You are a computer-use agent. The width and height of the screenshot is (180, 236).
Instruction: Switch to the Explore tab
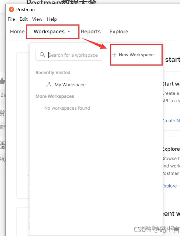[119, 31]
